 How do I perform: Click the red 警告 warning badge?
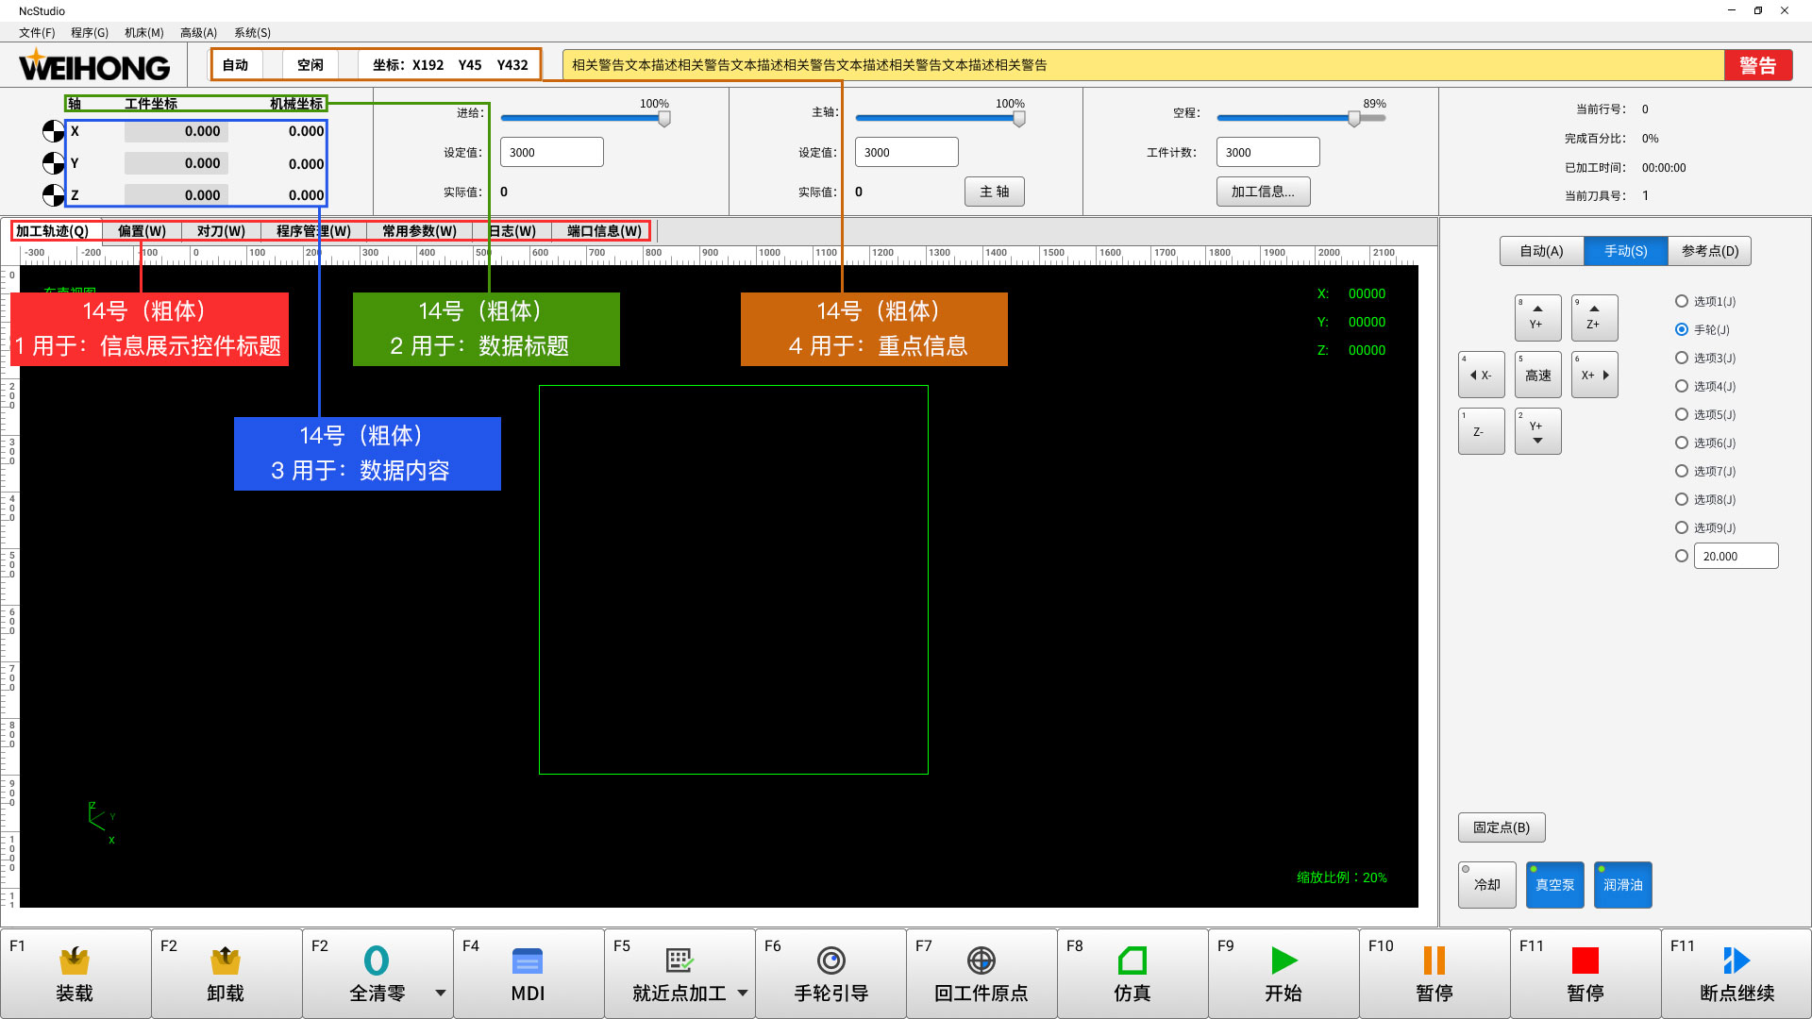[x=1757, y=65]
